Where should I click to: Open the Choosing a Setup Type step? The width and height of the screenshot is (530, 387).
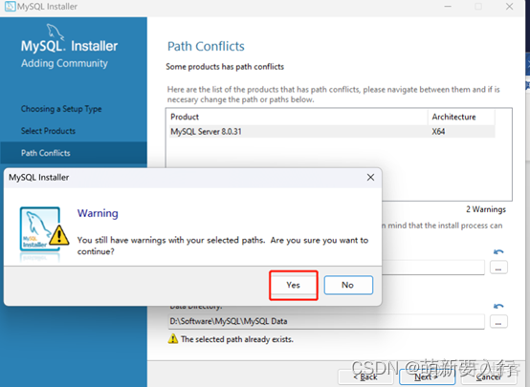(x=61, y=109)
